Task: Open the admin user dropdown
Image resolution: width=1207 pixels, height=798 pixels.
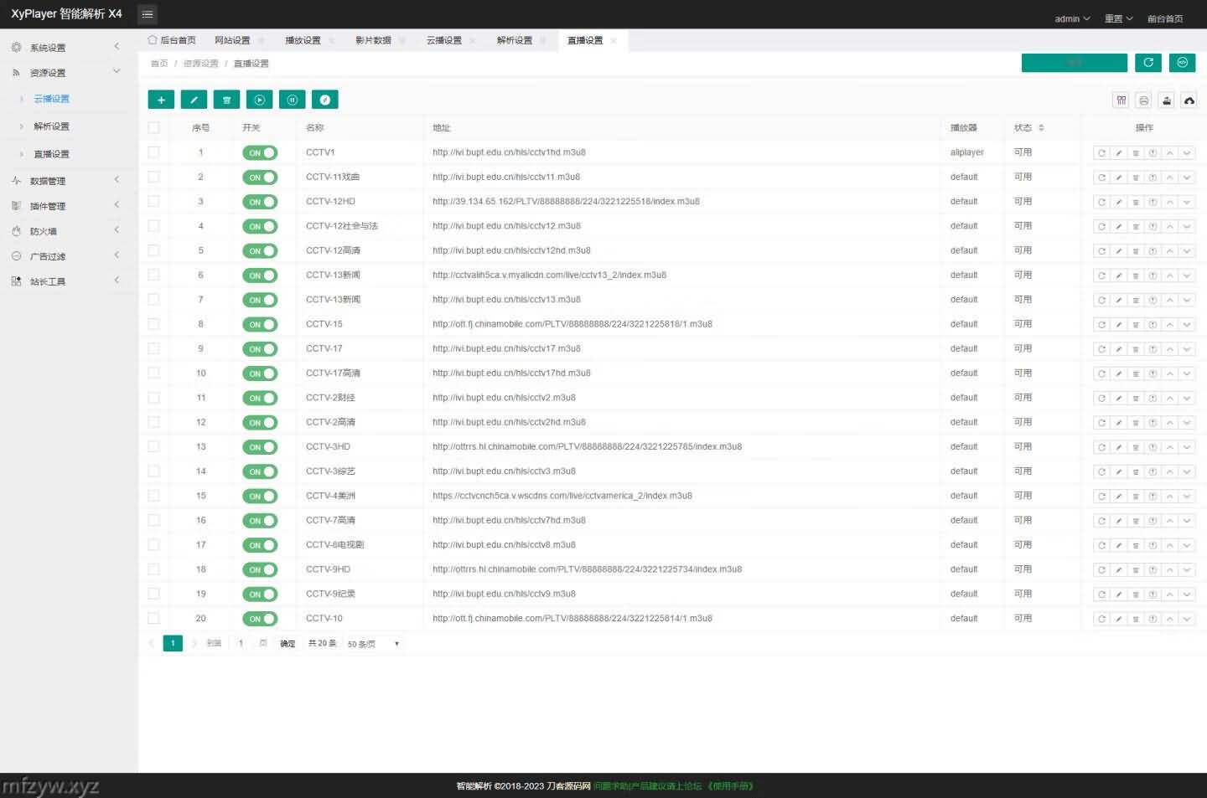Action: 1071,18
